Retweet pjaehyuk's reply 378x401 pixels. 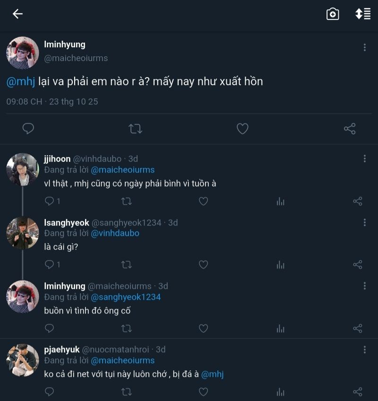[x=127, y=392]
